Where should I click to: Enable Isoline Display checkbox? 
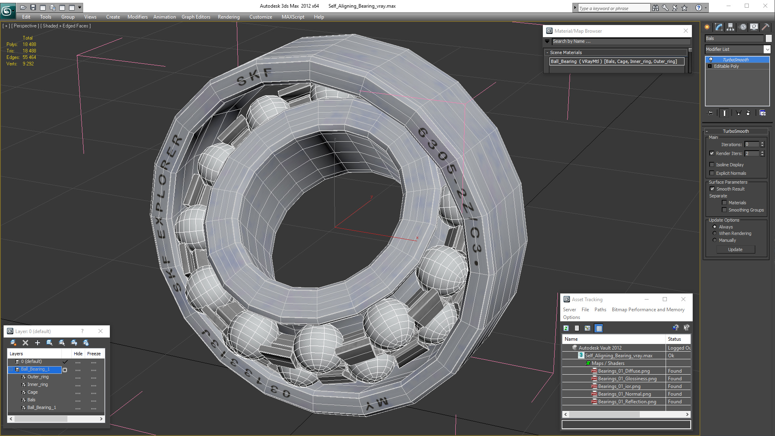pos(712,165)
